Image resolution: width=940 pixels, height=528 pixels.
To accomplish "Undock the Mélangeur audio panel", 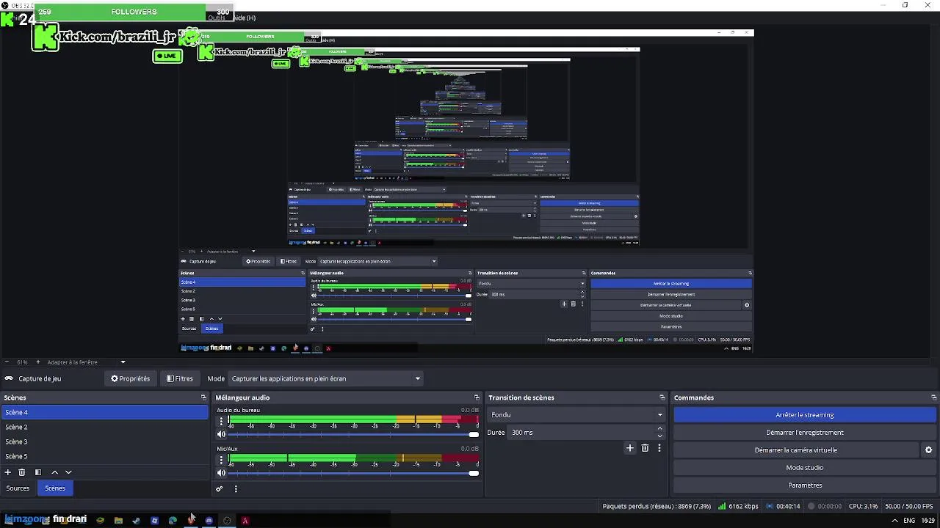I will 477,397.
